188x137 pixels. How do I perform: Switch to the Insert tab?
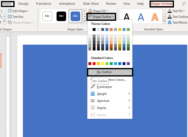click(x=7, y=4)
